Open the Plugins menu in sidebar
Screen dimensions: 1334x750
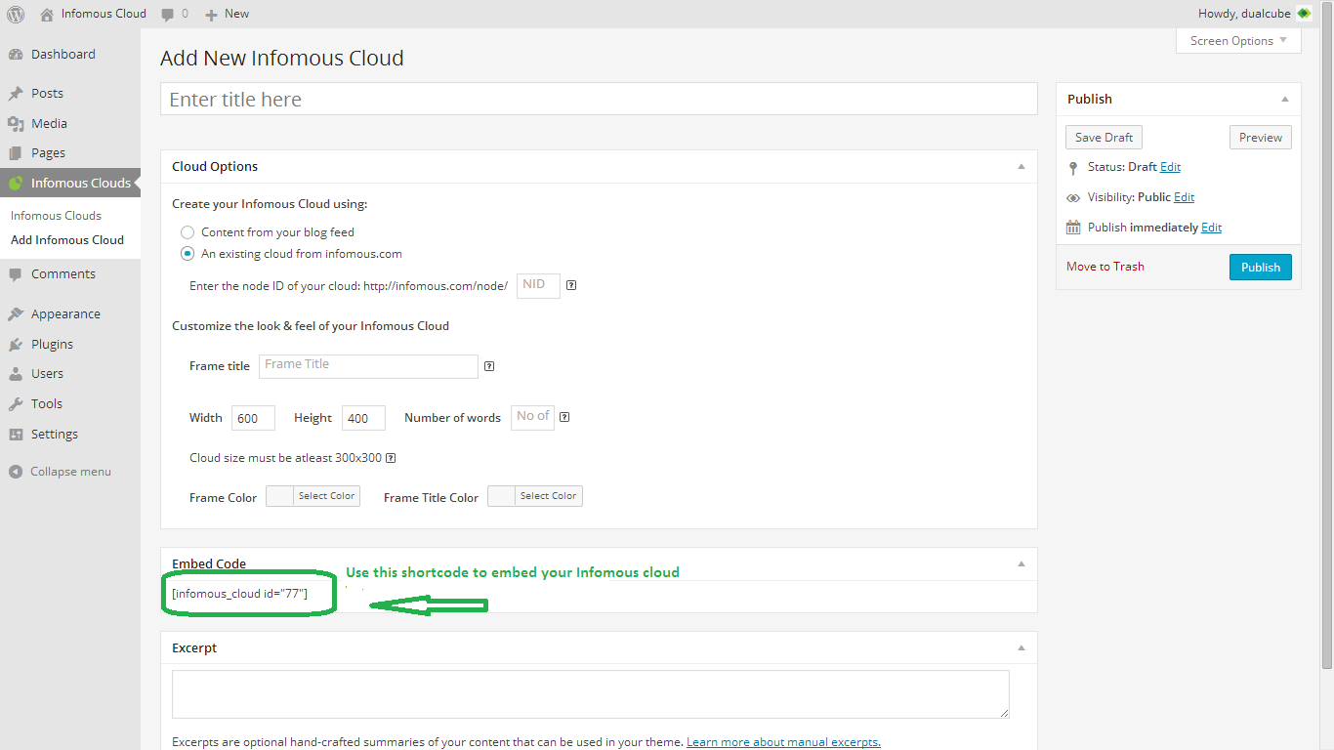pyautogui.click(x=52, y=344)
